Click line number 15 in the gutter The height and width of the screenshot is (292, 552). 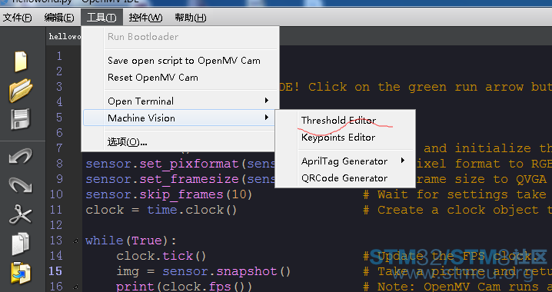click(x=55, y=271)
